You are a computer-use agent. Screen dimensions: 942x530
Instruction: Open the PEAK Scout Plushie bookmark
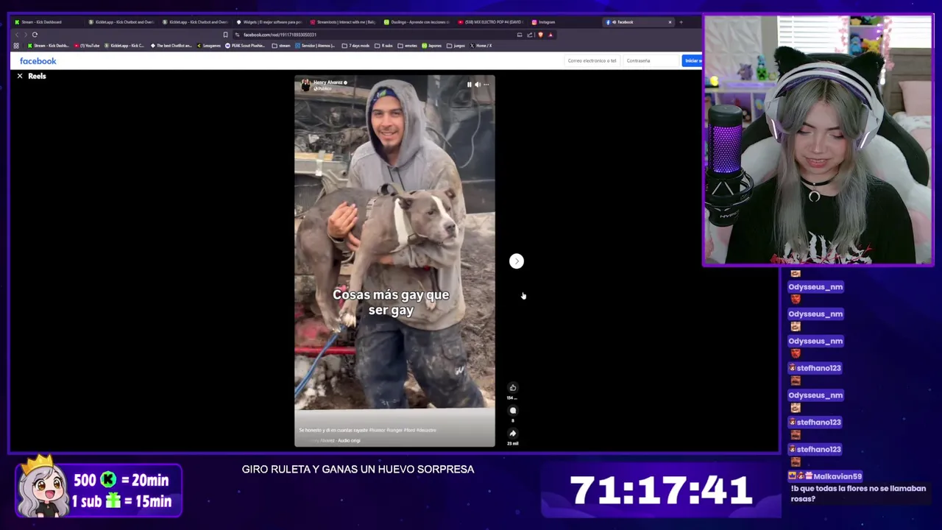pos(247,46)
